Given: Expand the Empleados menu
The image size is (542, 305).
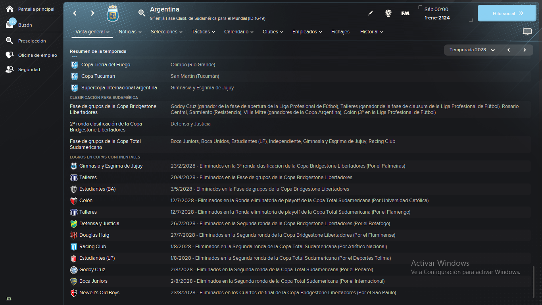Looking at the screenshot, I should click(x=307, y=32).
